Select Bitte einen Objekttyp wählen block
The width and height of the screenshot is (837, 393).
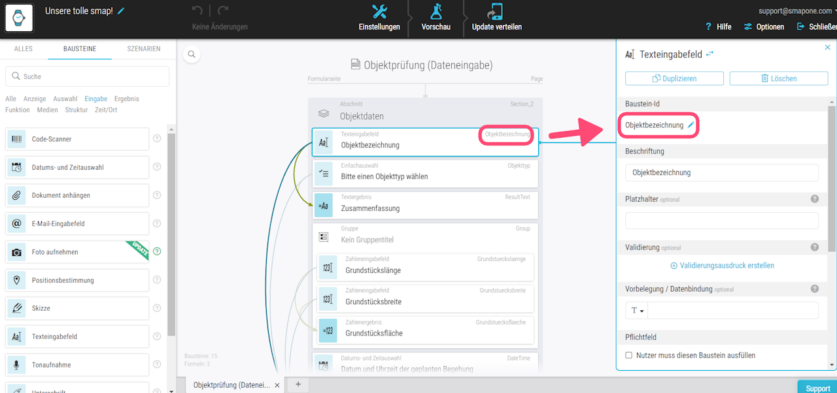pyautogui.click(x=425, y=173)
